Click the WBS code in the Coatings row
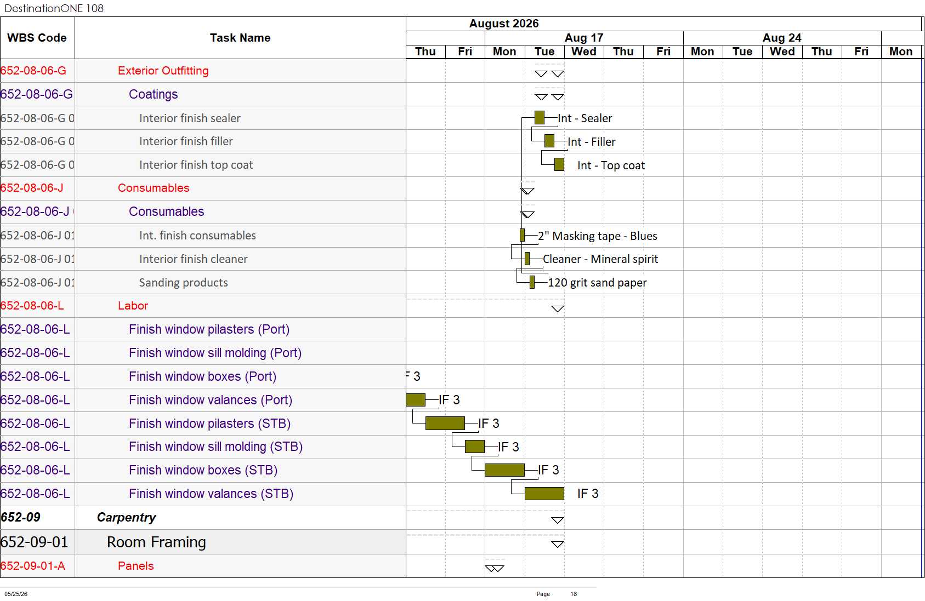Viewport: 925px width, 601px height. [x=37, y=94]
